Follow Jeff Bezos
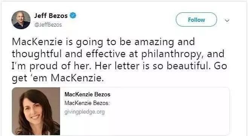The image size is (248, 136). [x=196, y=19]
